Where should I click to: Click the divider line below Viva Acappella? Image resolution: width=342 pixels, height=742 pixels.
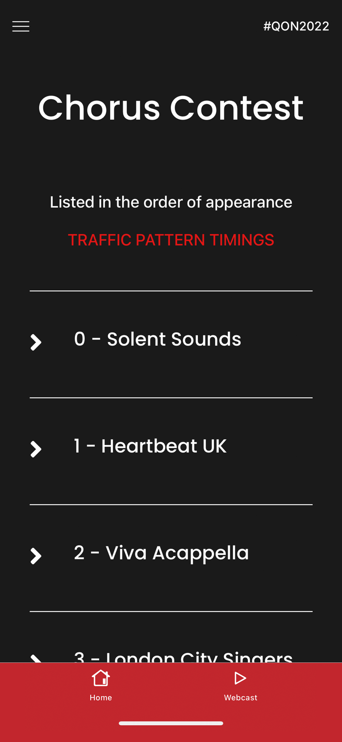click(171, 611)
